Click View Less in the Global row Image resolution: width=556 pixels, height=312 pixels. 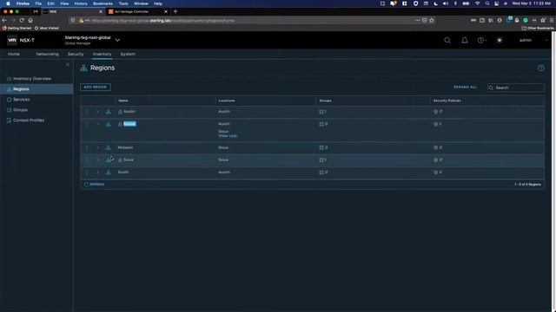point(228,136)
